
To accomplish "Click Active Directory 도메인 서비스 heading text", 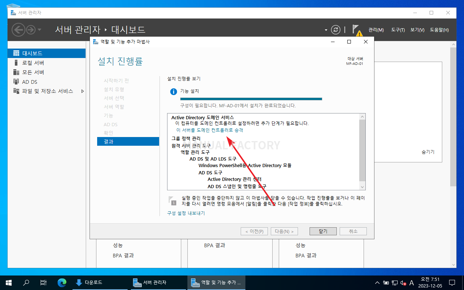I will pyautogui.click(x=203, y=117).
